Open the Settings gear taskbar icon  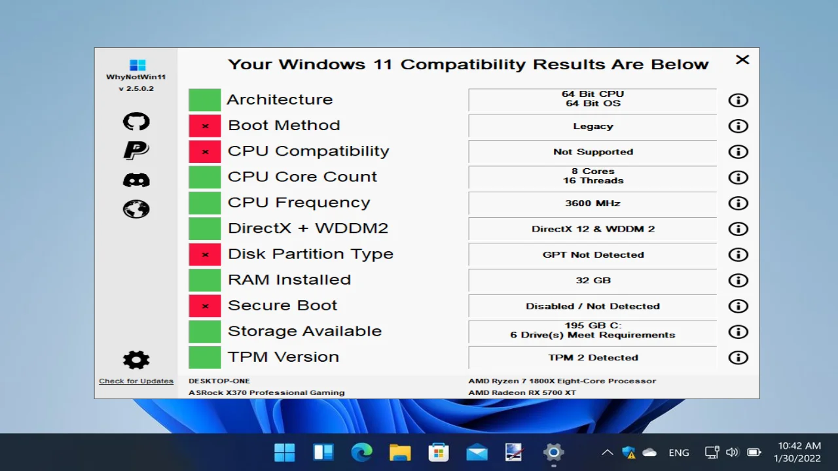click(x=554, y=452)
